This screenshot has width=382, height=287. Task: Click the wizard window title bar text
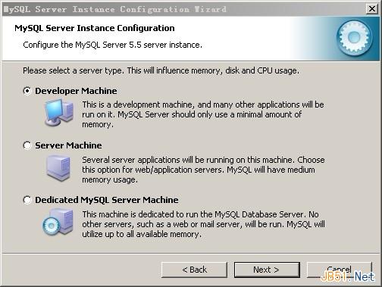point(115,9)
